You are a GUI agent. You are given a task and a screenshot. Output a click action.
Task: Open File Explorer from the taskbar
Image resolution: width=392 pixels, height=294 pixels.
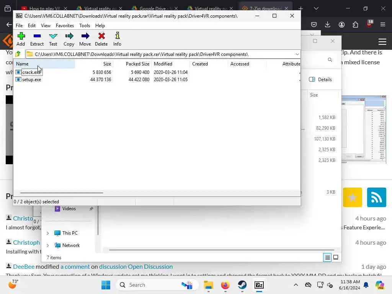[208, 285]
